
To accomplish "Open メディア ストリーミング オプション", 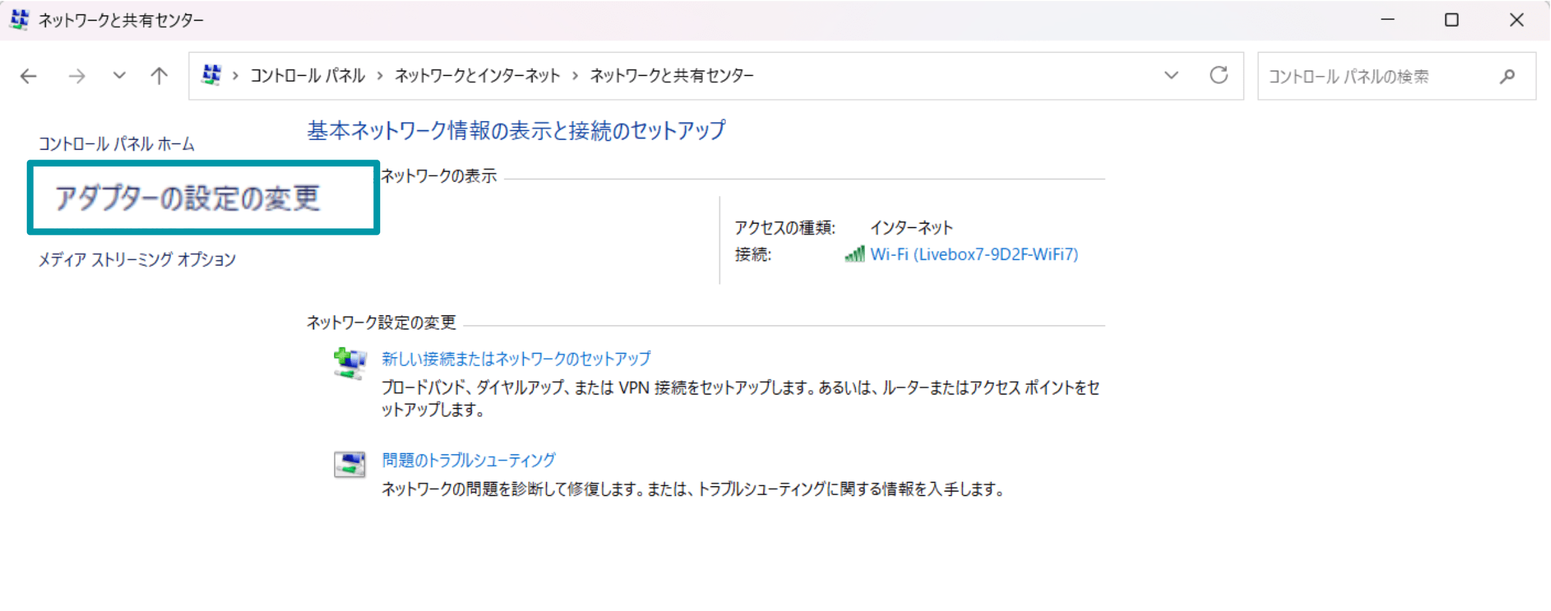I will pos(137,259).
